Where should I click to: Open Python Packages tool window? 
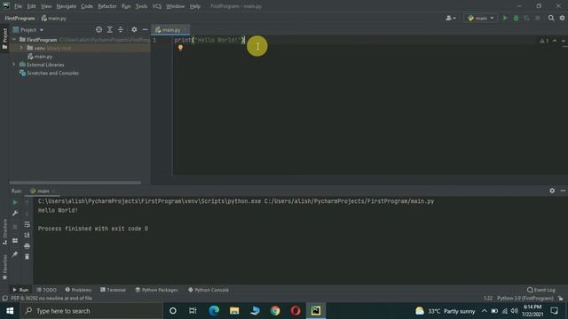[x=156, y=290]
